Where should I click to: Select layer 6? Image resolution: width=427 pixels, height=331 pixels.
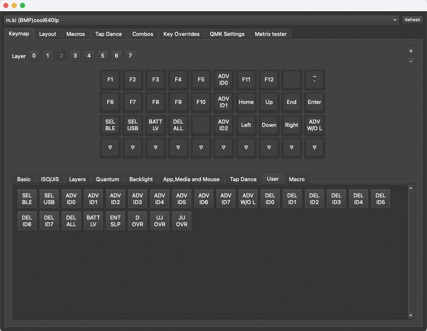(x=116, y=56)
